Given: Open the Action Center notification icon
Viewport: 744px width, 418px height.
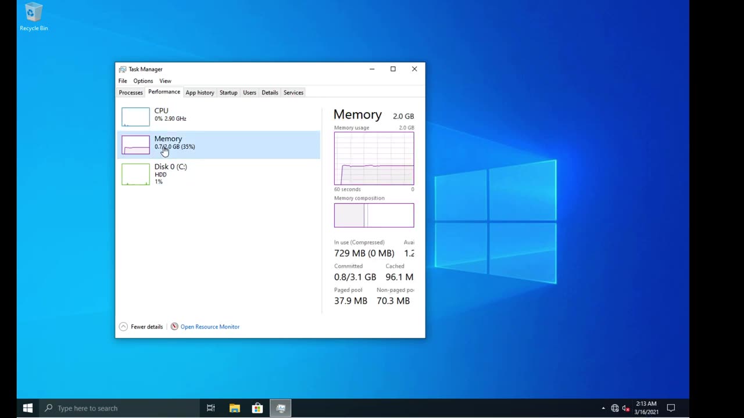Looking at the screenshot, I should click(671, 408).
